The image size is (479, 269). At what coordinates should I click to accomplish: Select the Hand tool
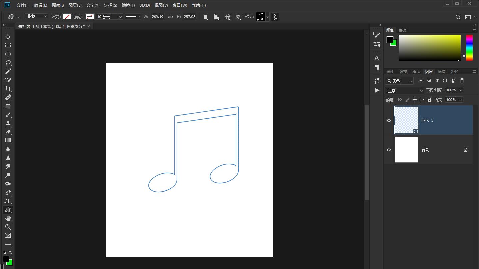click(8, 218)
